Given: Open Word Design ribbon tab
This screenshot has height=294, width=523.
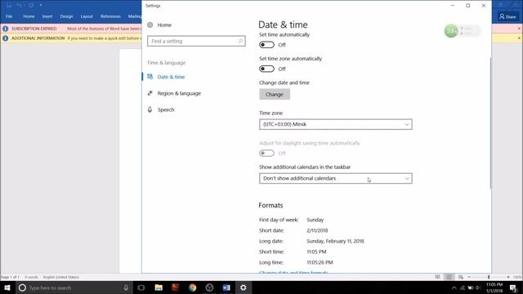Looking at the screenshot, I should tap(66, 16).
